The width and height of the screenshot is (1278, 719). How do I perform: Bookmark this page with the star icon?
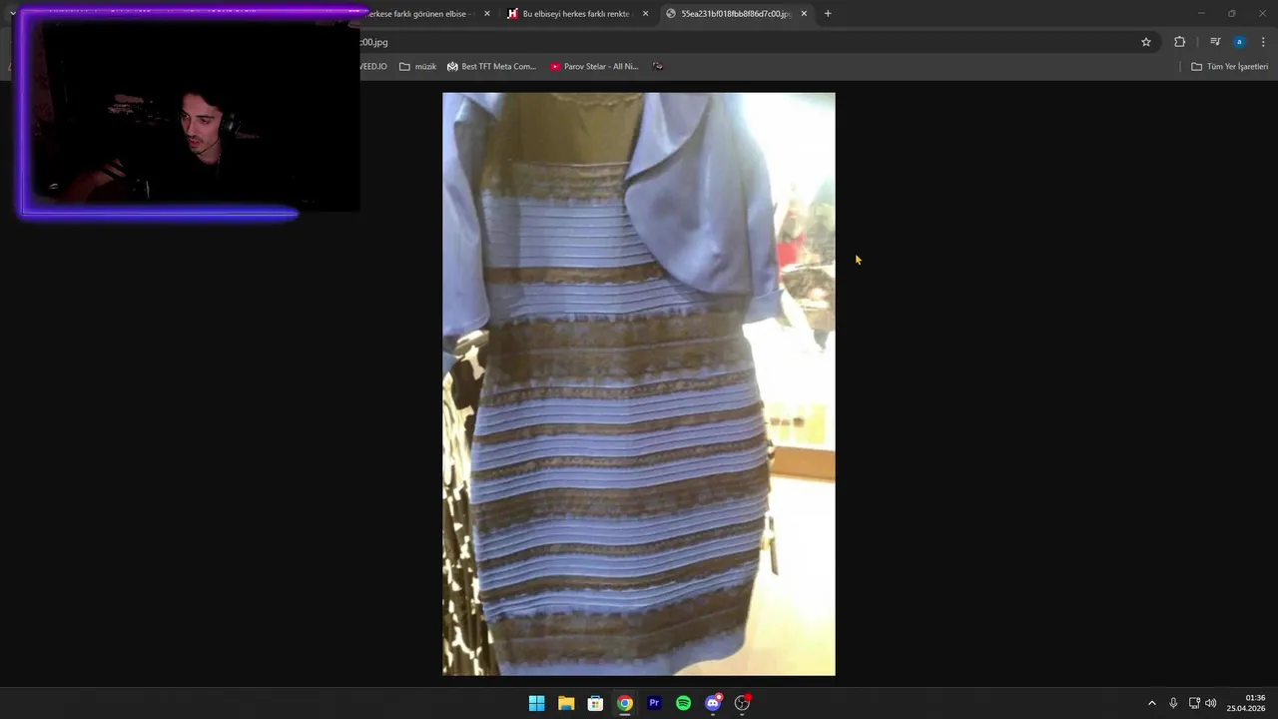pos(1146,42)
